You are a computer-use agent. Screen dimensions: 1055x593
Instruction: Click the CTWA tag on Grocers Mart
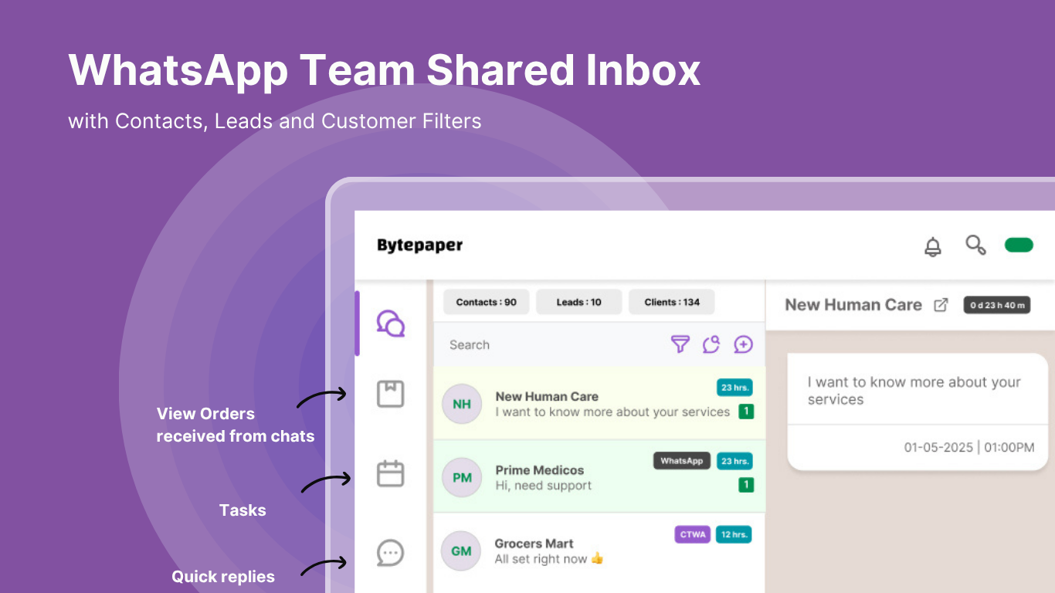click(x=693, y=534)
